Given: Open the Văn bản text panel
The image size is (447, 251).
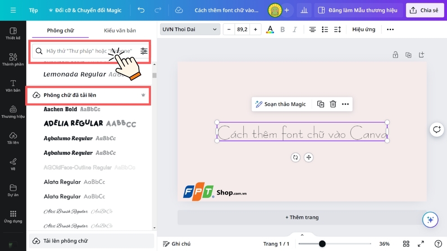Looking at the screenshot, I should (x=13, y=86).
